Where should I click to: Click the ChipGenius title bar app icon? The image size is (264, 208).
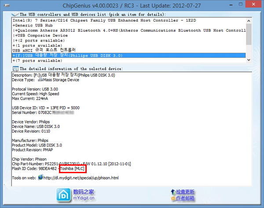[x=6, y=4]
